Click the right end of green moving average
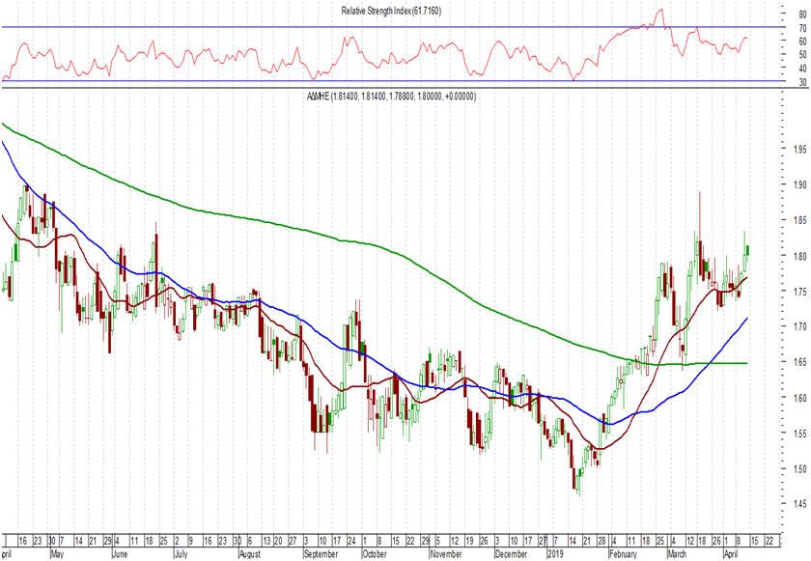811x561 pixels. point(746,363)
